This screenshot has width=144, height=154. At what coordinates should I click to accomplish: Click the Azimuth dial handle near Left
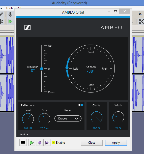coord(67,68)
